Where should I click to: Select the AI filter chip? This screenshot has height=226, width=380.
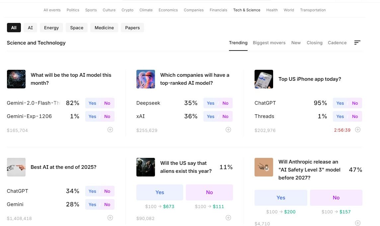(x=30, y=28)
